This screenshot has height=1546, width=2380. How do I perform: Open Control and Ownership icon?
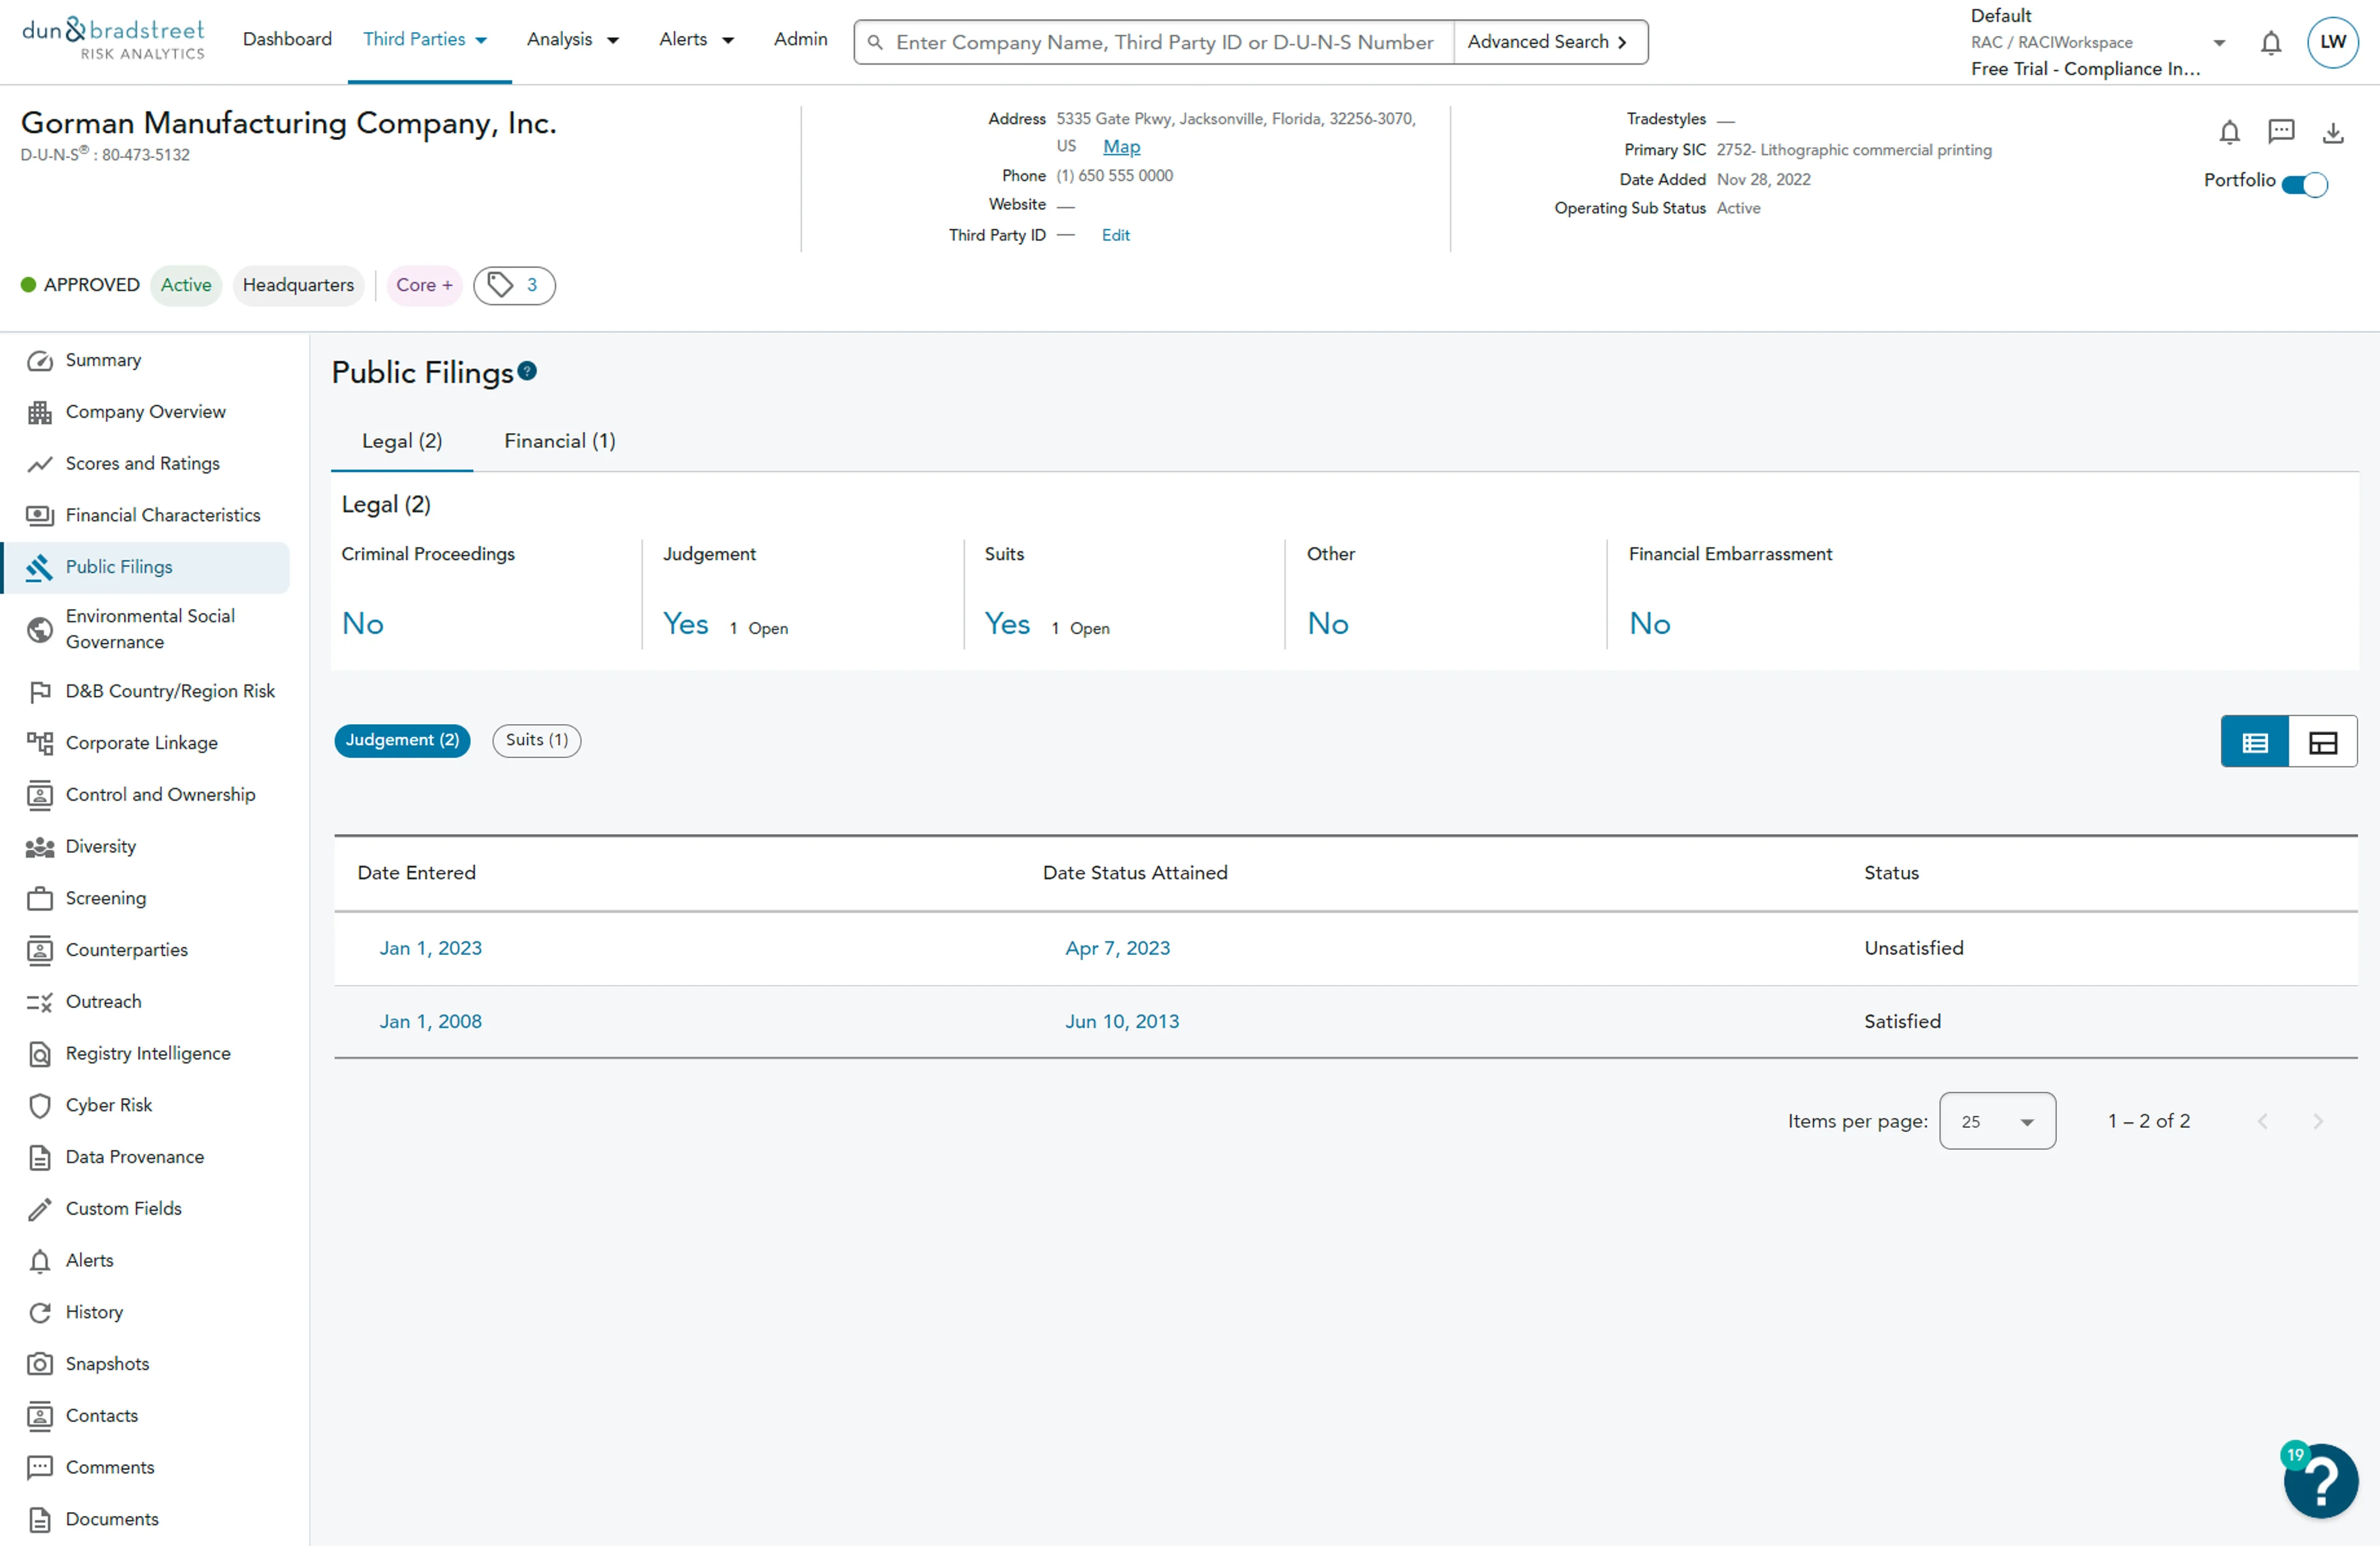tap(39, 795)
